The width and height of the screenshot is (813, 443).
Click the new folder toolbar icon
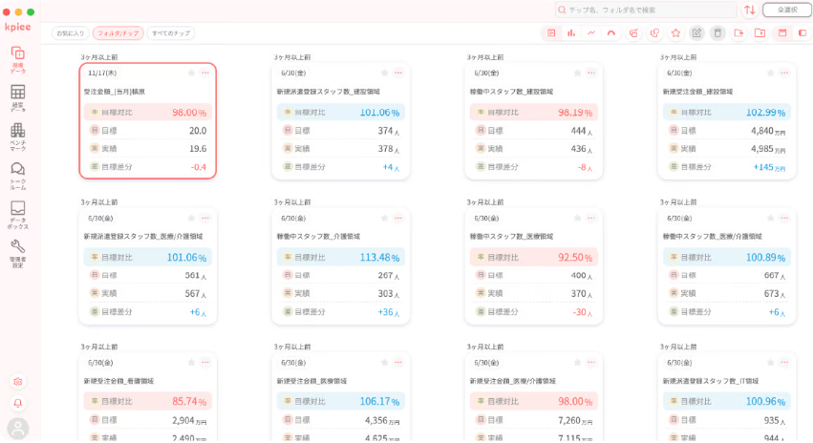click(760, 33)
